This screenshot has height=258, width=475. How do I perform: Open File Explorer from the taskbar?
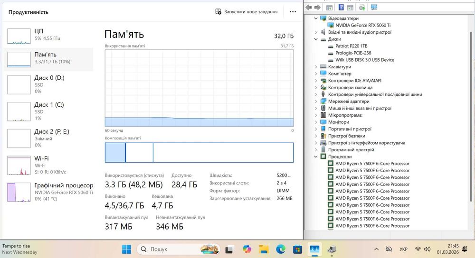[x=264, y=249]
